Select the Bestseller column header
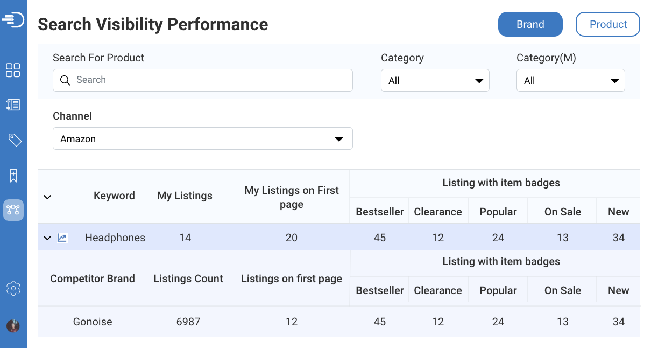Viewport: 651px width, 348px height. (379, 211)
